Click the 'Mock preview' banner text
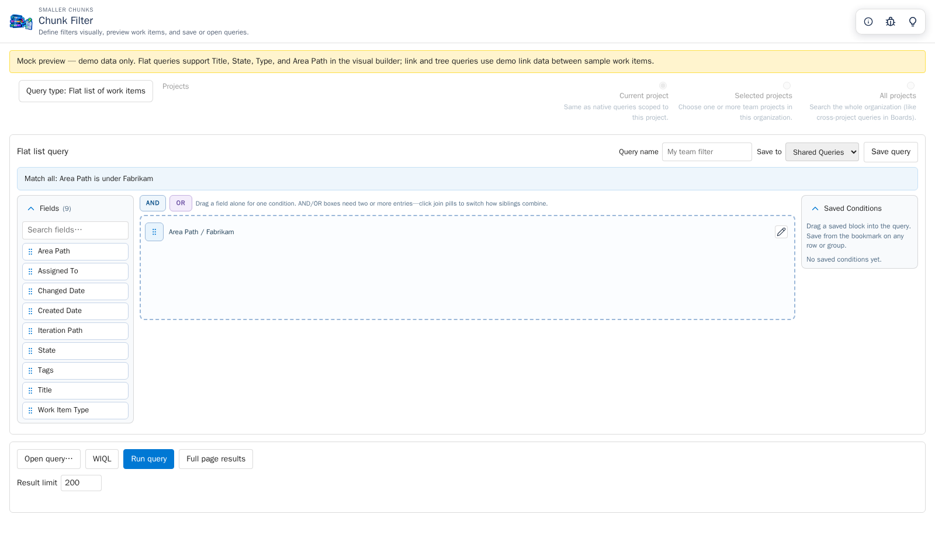Screen dimensions: 935x549 [335, 61]
